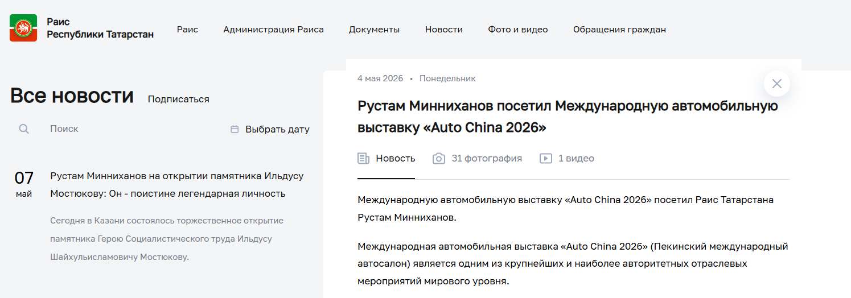The height and width of the screenshot is (298, 851).
Task: Open Администрация Раиса menu
Action: click(x=274, y=30)
